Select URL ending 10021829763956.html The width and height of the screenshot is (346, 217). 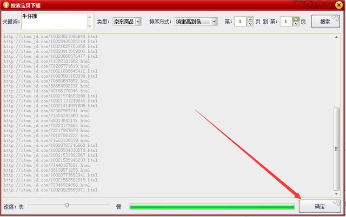[x=50, y=46]
